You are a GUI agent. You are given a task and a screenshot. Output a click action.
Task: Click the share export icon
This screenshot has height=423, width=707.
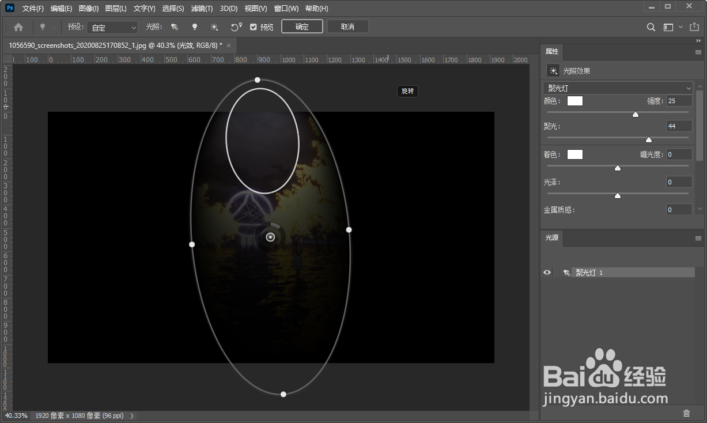(694, 27)
